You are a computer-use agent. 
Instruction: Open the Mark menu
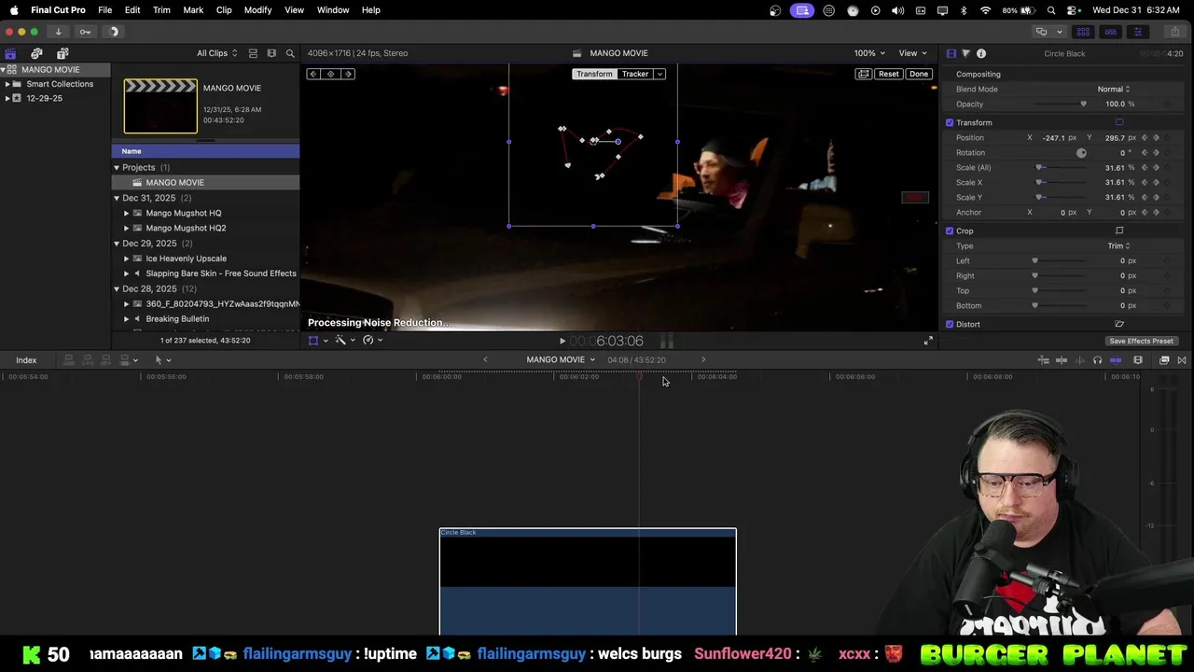pyautogui.click(x=193, y=9)
